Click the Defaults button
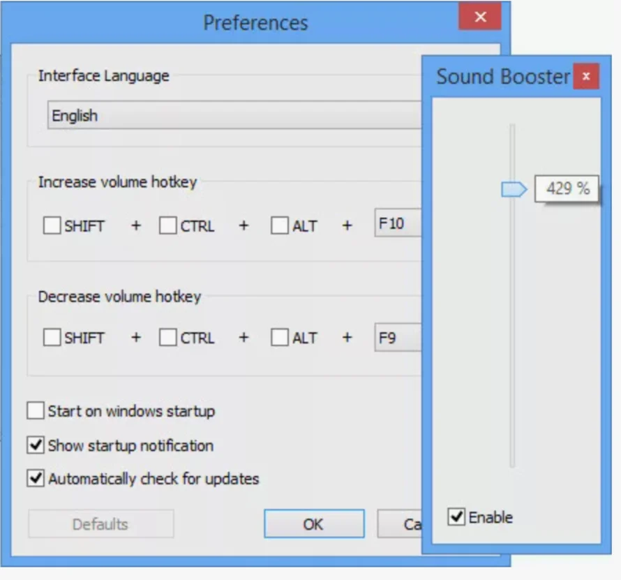621x580 pixels. point(100,523)
